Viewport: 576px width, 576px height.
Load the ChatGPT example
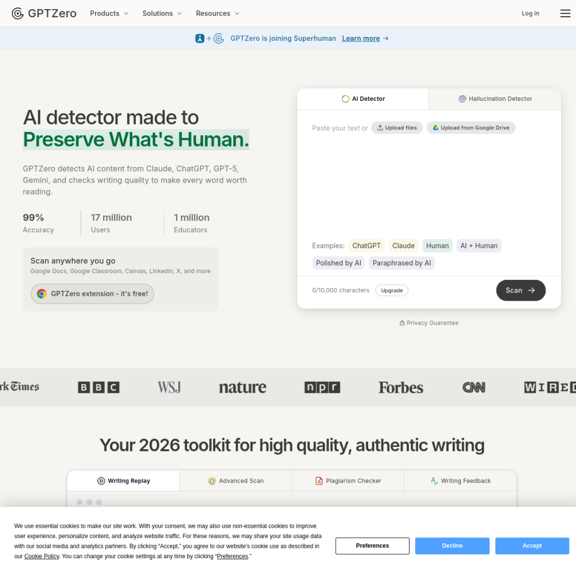[x=366, y=246]
